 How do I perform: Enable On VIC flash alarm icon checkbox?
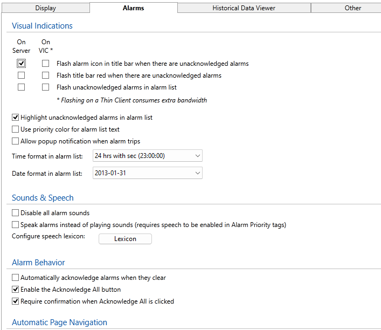click(46, 64)
